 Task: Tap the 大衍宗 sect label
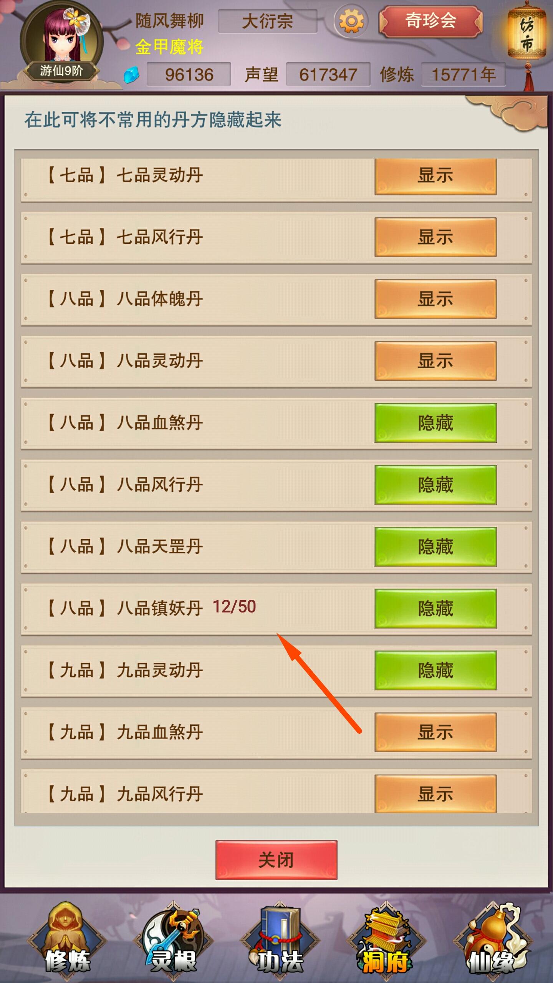pyautogui.click(x=268, y=22)
